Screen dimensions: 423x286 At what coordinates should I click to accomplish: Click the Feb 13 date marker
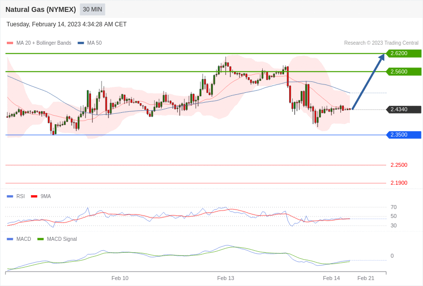(x=225, y=278)
